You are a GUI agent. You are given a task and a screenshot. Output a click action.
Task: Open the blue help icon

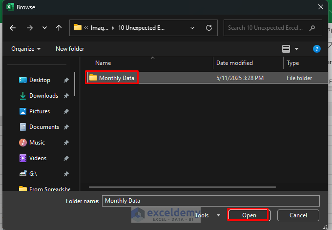pyautogui.click(x=317, y=49)
